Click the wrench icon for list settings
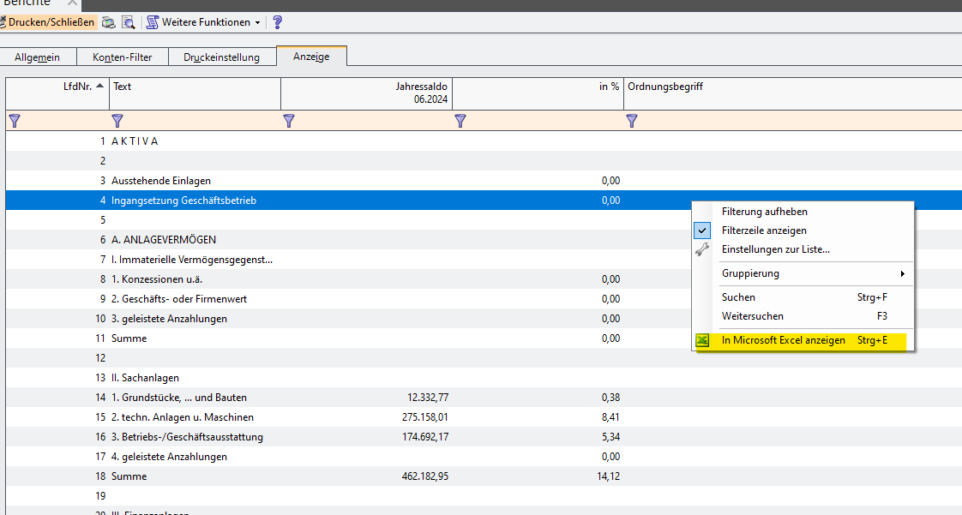Image resolution: width=962 pixels, height=515 pixels. tap(702, 249)
